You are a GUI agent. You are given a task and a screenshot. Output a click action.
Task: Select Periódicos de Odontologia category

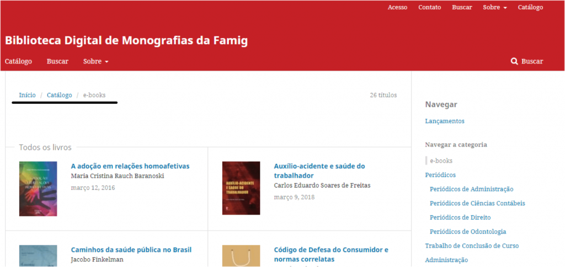click(x=468, y=232)
